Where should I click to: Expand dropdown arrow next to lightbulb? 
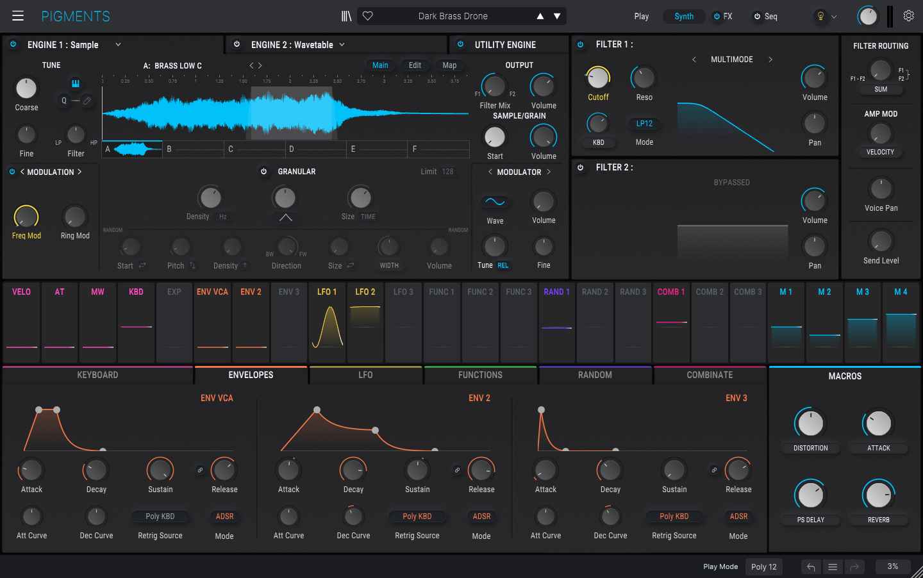point(834,17)
